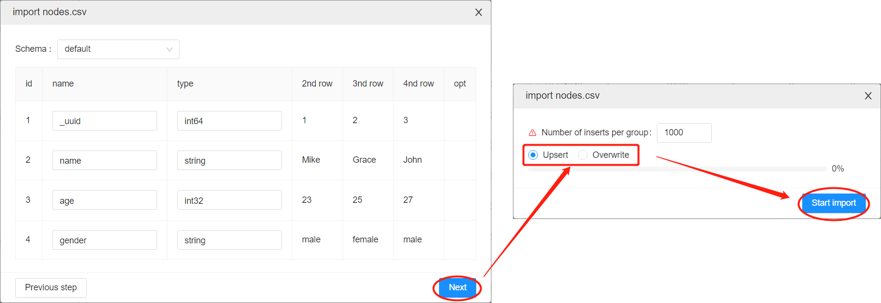The image size is (881, 303).
Task: Click the type column header
Action: [x=185, y=84]
